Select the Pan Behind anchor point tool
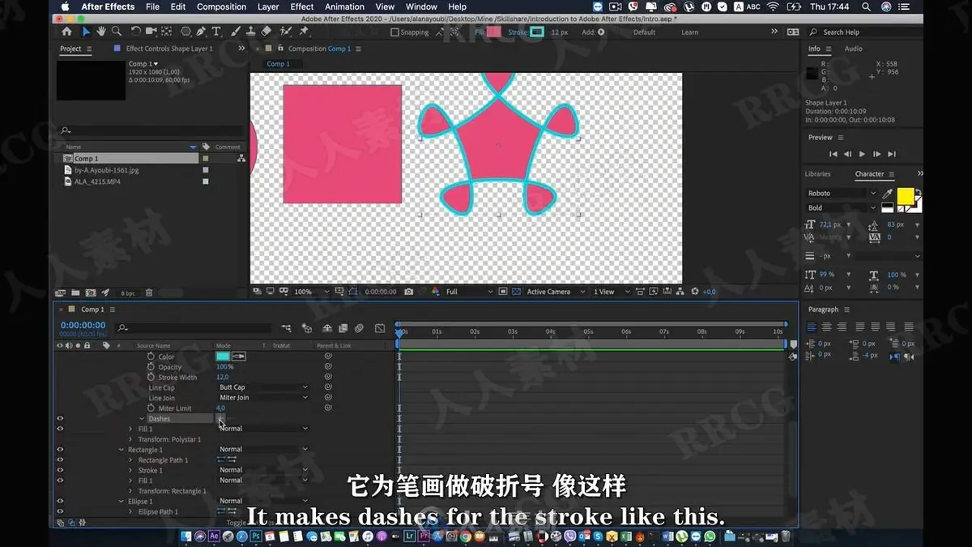This screenshot has width=972, height=547. 166,32
